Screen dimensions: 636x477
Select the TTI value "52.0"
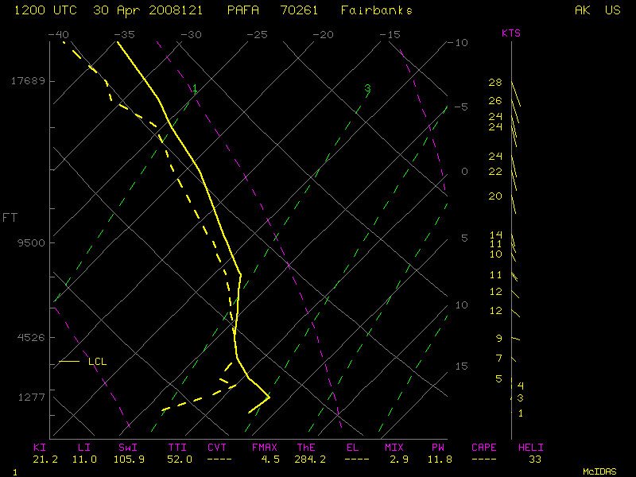click(x=180, y=460)
